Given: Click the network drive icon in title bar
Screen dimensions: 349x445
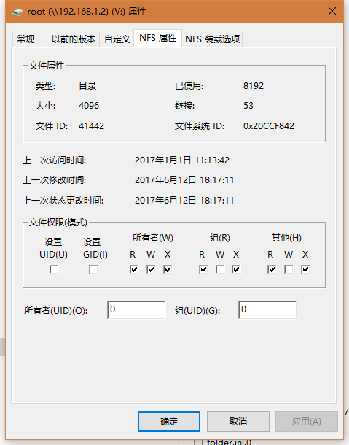Looking at the screenshot, I should click(x=17, y=12).
